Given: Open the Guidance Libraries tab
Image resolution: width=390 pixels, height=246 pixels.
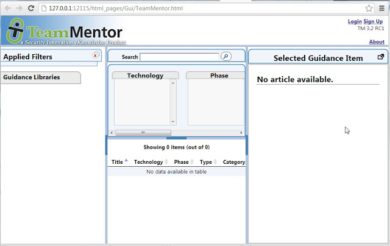Looking at the screenshot, I should pos(40,77).
